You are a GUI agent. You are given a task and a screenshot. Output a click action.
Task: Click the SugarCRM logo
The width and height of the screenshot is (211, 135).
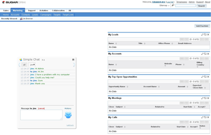coord(14,2)
